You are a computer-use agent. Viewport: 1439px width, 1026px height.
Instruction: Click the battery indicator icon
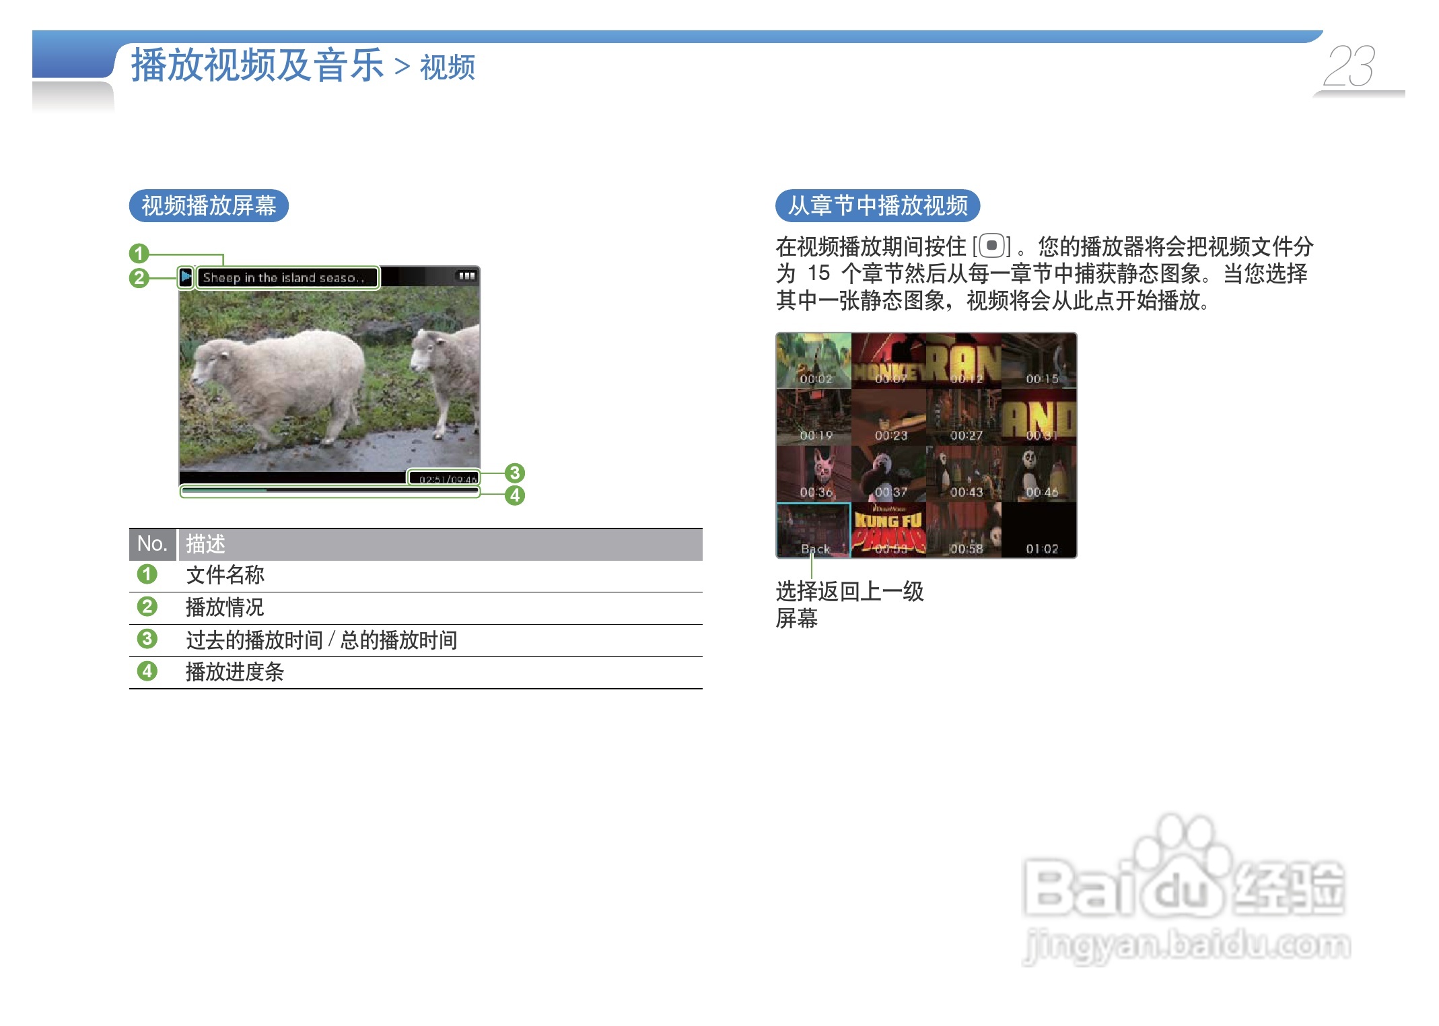coord(466,276)
